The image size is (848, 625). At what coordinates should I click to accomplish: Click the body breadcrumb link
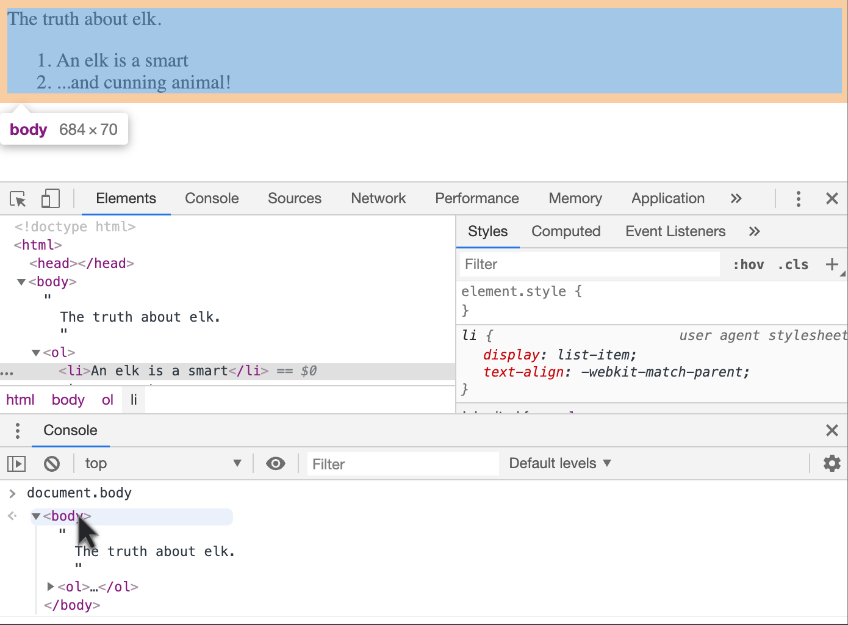click(68, 400)
